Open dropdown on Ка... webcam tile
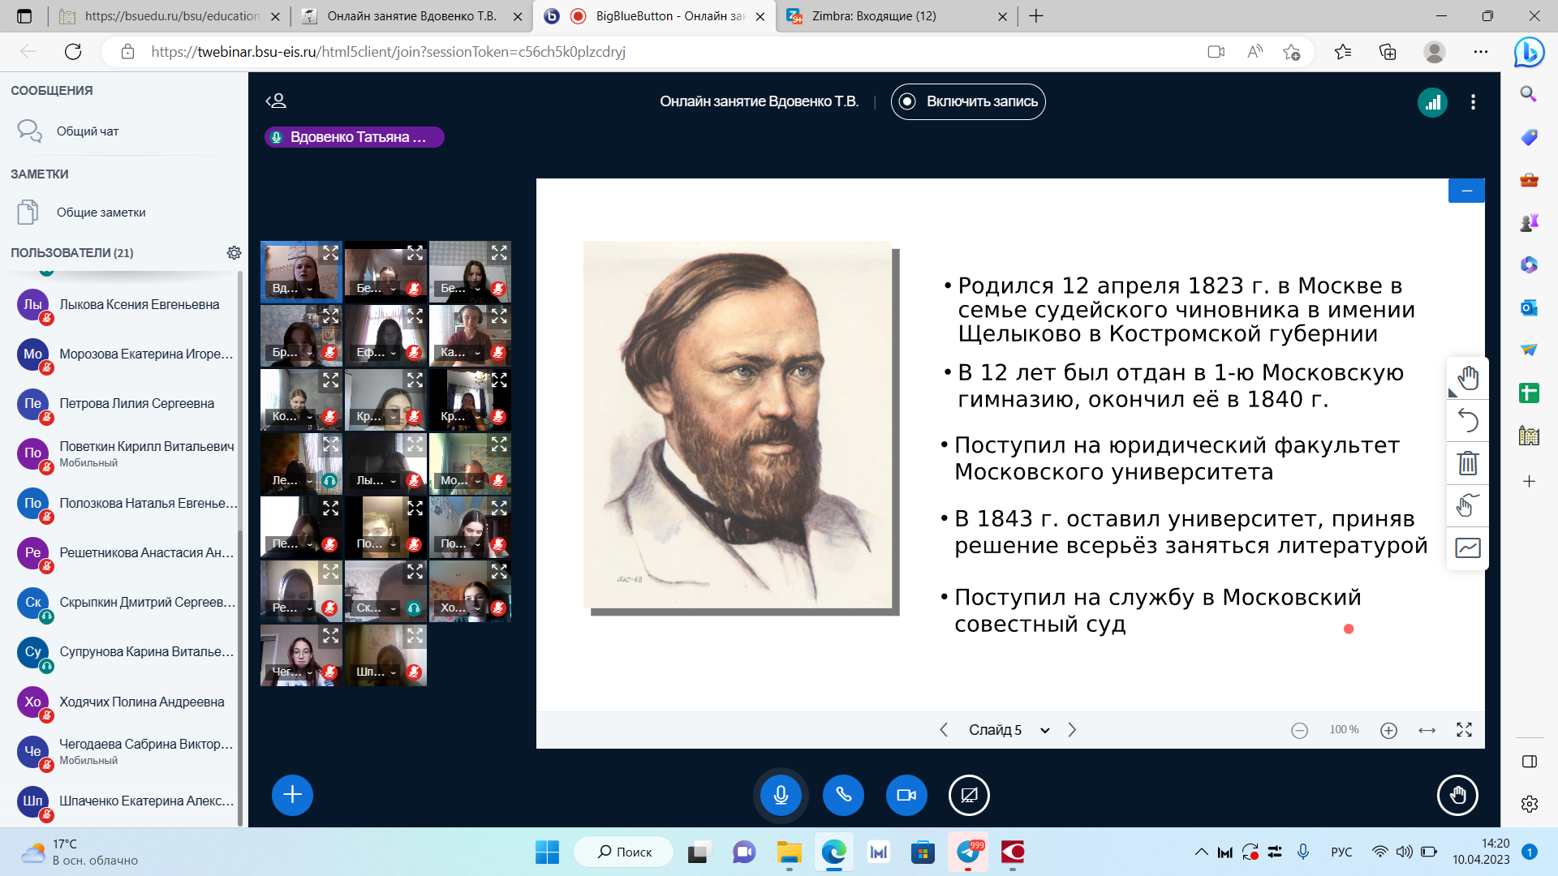The height and width of the screenshot is (876, 1558). (461, 353)
